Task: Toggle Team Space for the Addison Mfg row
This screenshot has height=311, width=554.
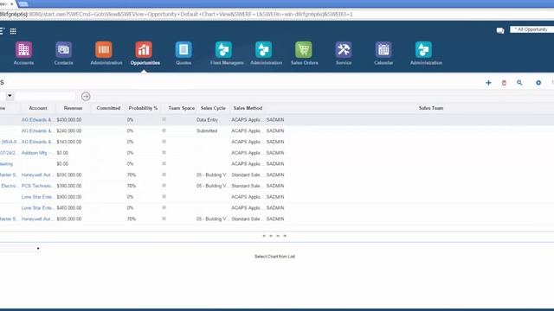Action: [164, 153]
